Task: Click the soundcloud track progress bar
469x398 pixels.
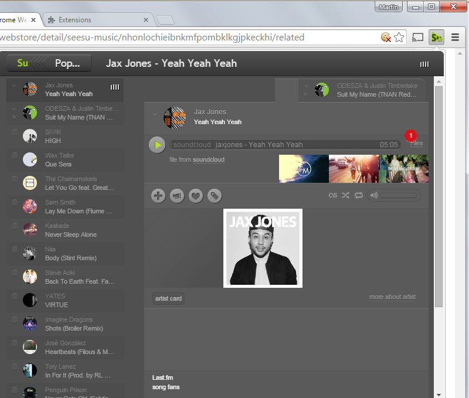Action: [285, 145]
